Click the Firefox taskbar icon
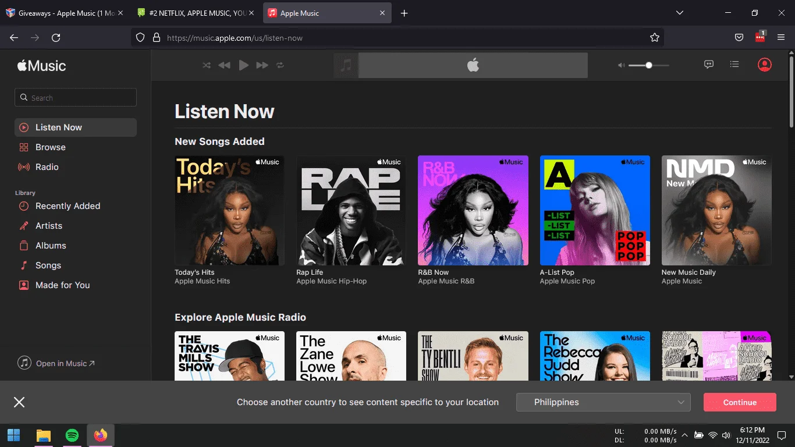 click(101, 435)
